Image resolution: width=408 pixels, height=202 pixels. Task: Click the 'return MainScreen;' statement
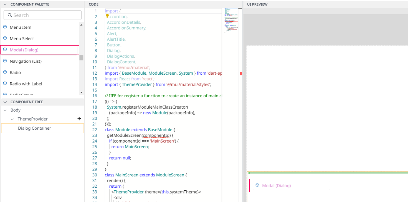click(x=130, y=147)
